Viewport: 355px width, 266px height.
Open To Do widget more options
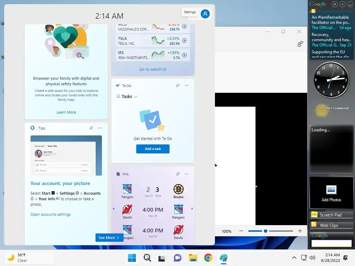click(x=187, y=86)
